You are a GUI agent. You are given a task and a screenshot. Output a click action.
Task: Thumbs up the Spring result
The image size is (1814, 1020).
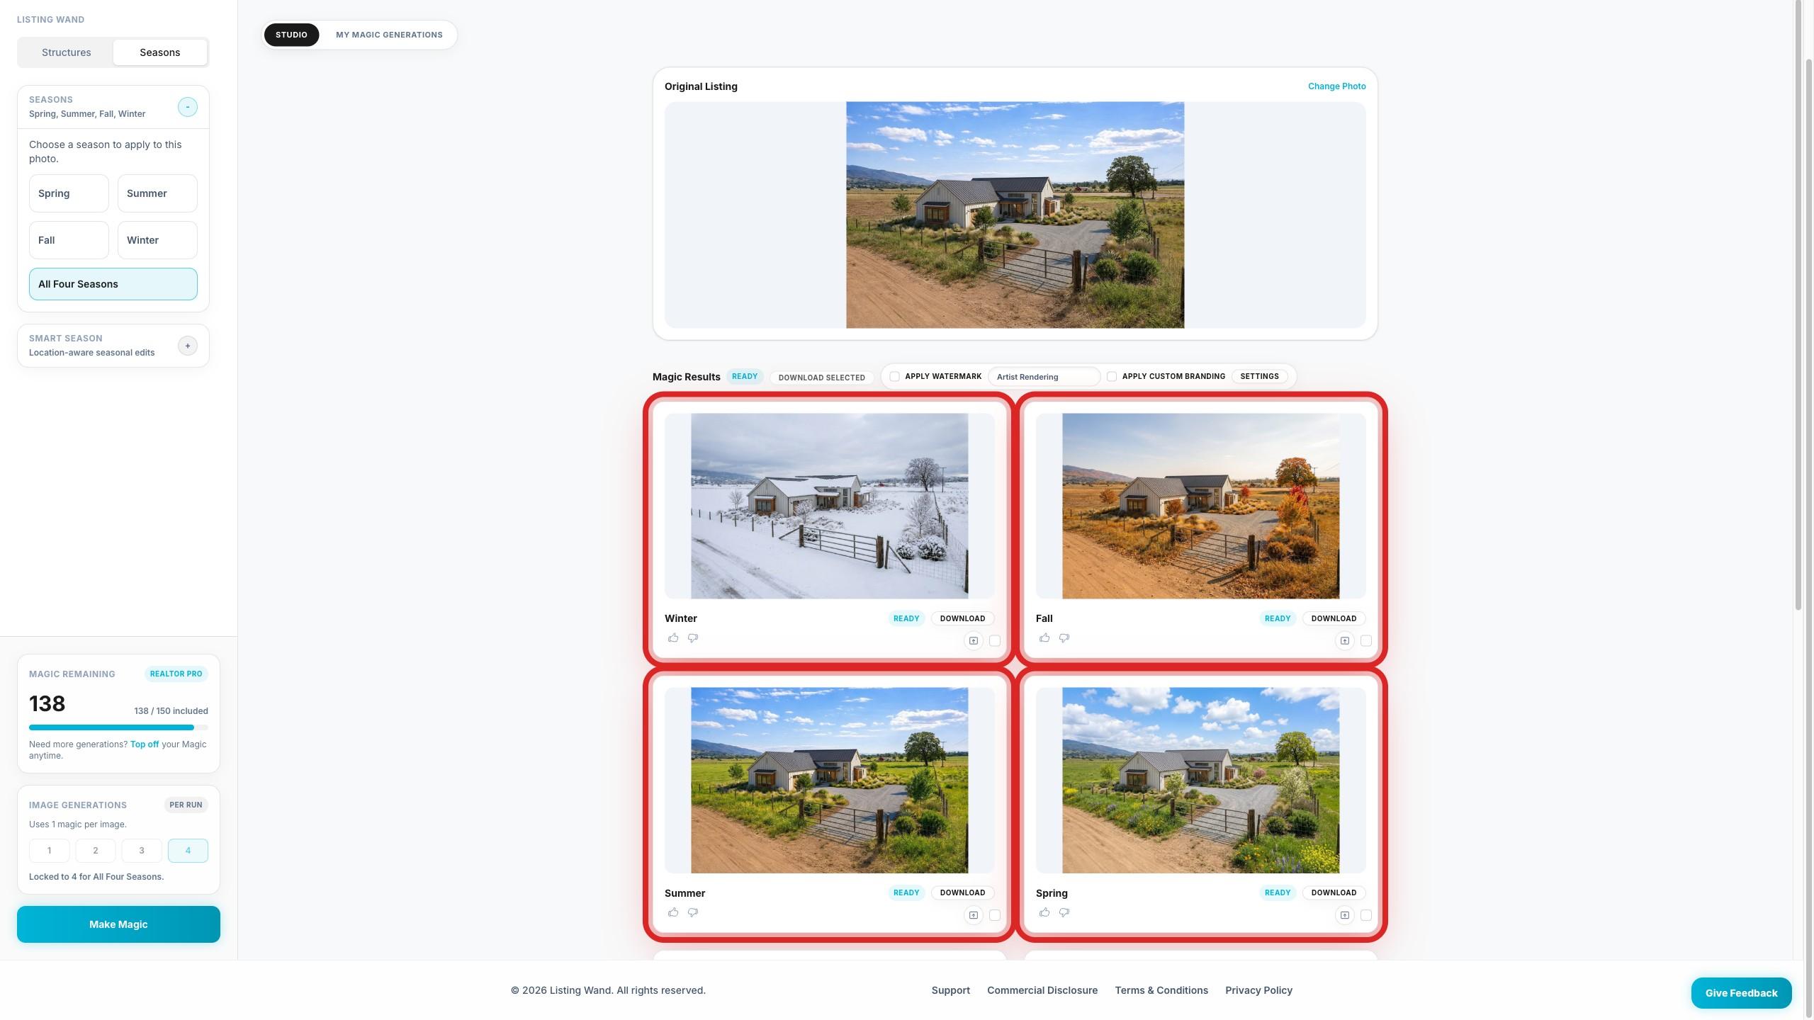click(1044, 912)
